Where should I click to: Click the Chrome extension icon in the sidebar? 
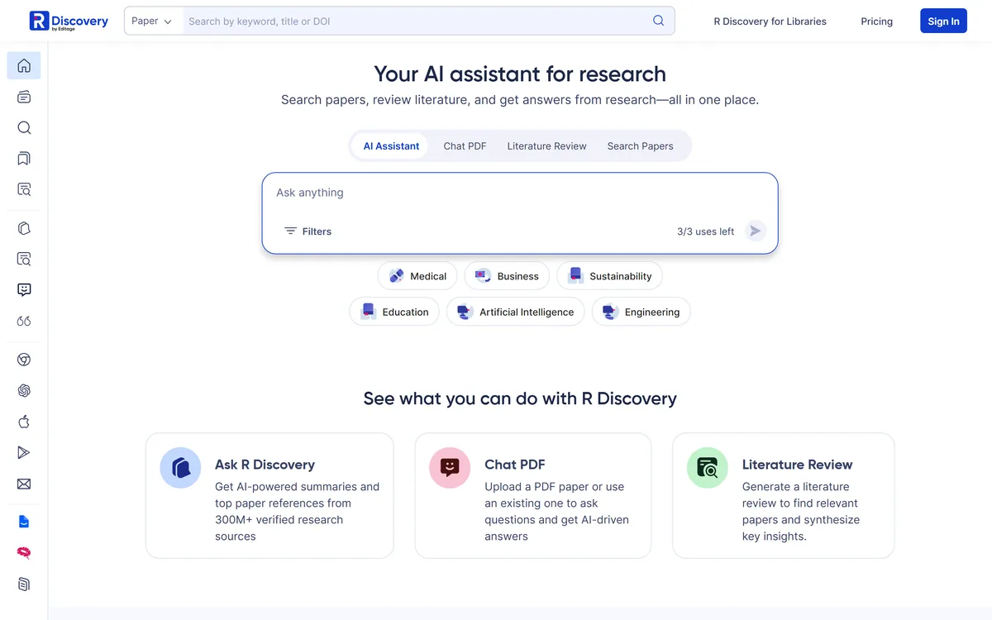[24, 360]
